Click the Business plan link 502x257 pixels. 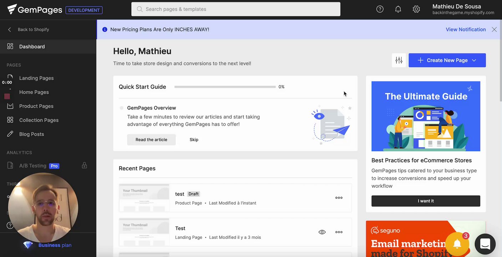tap(55, 245)
